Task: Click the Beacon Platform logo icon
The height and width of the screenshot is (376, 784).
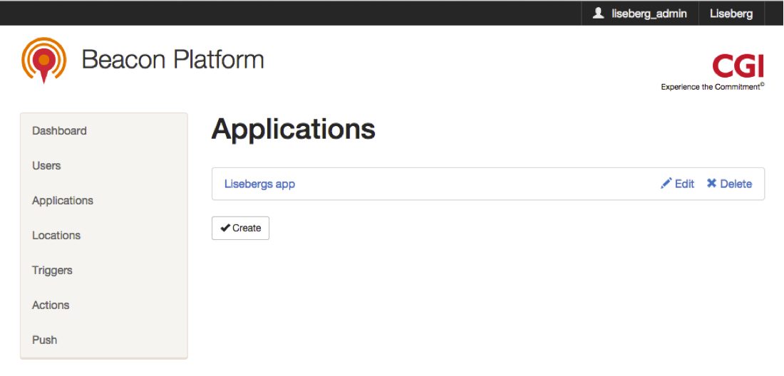Action: click(44, 60)
